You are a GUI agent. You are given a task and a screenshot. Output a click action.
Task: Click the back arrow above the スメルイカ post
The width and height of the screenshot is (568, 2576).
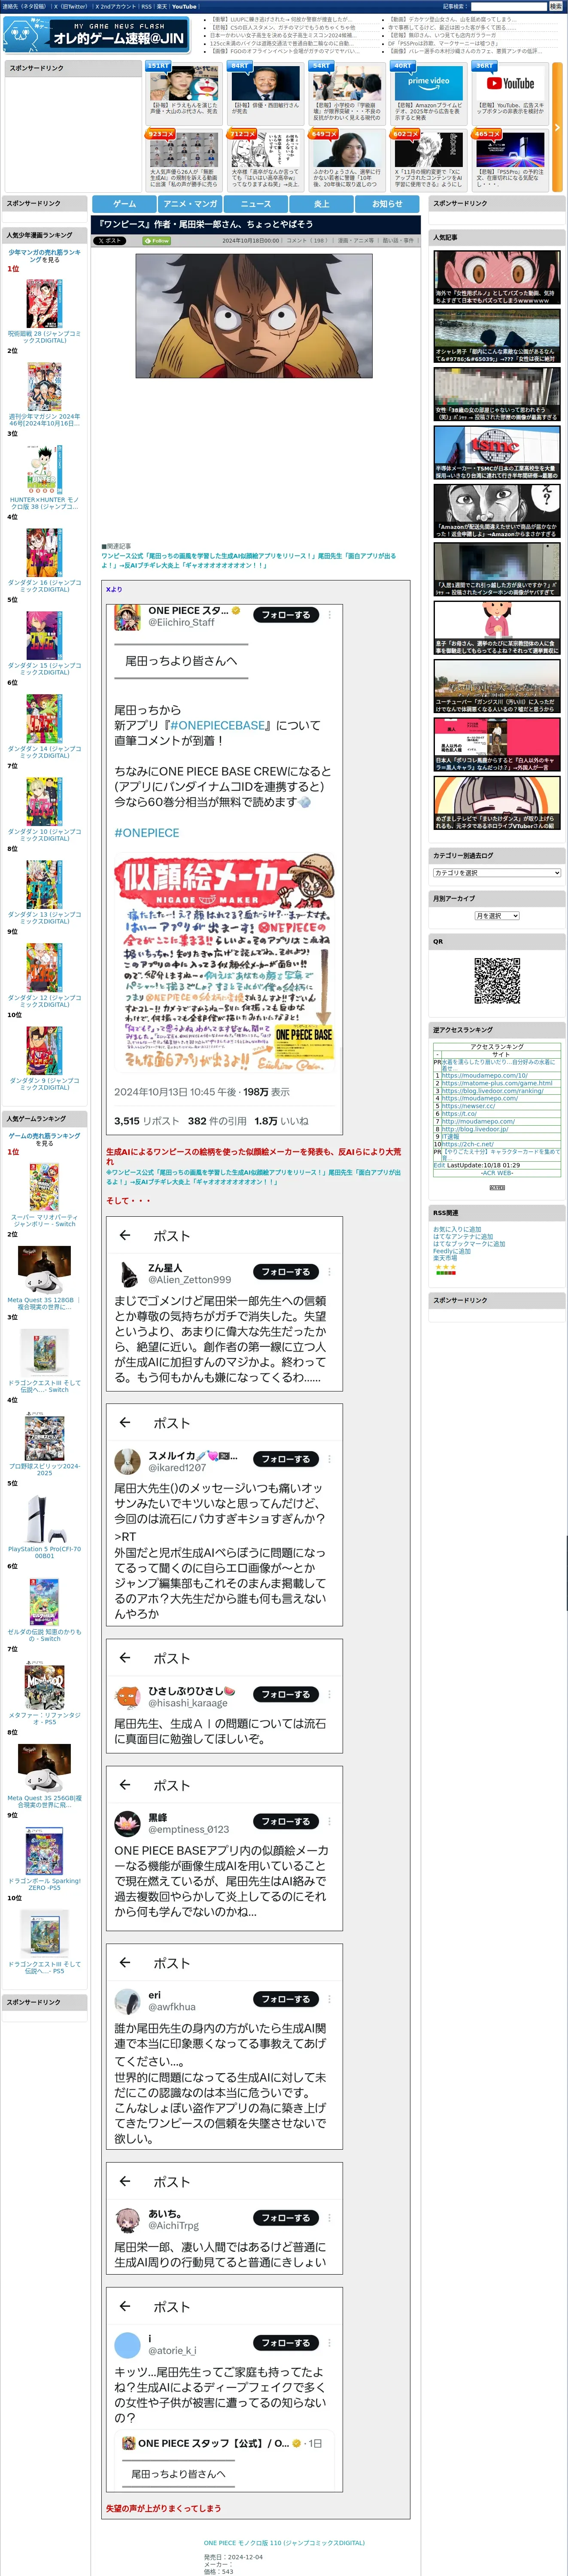pos(125,1422)
